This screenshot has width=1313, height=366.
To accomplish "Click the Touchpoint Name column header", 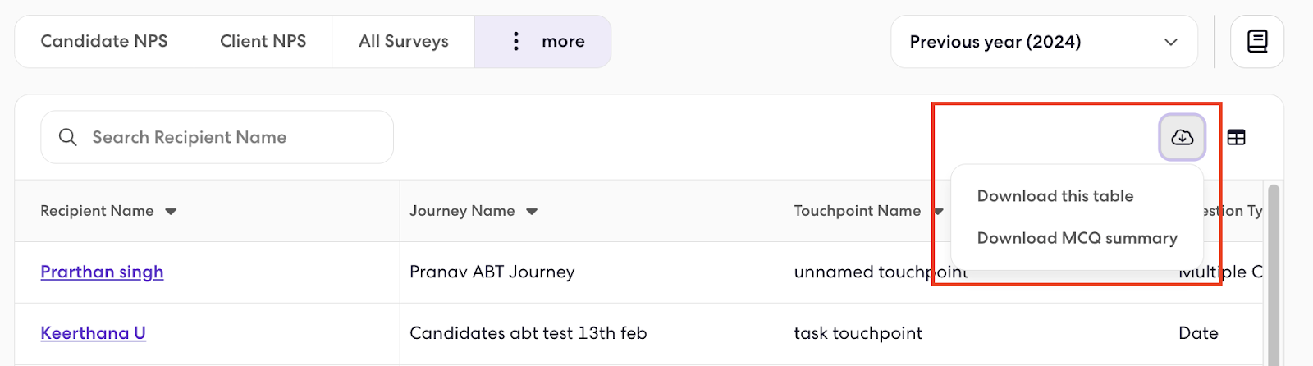I will 857,211.
